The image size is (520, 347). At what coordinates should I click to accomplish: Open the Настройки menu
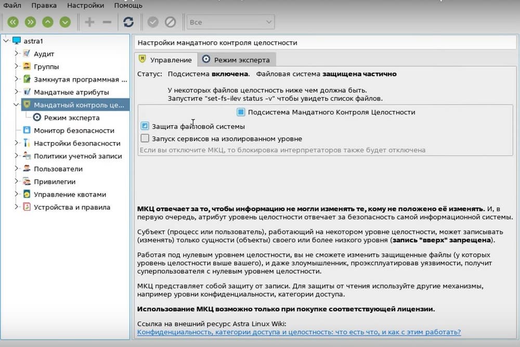pyautogui.click(x=85, y=5)
